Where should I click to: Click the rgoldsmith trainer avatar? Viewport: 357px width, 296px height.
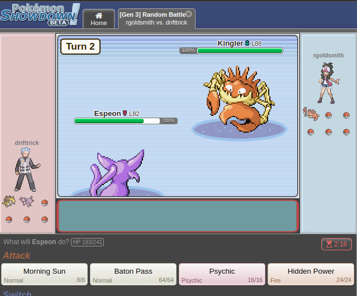click(329, 83)
